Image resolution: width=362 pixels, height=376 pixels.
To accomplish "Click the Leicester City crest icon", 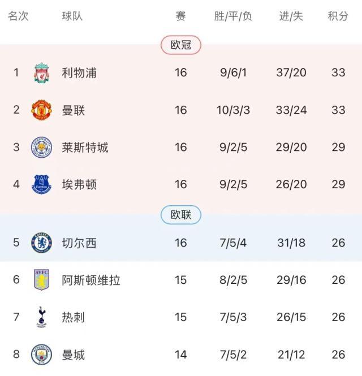I will pyautogui.click(x=41, y=148).
